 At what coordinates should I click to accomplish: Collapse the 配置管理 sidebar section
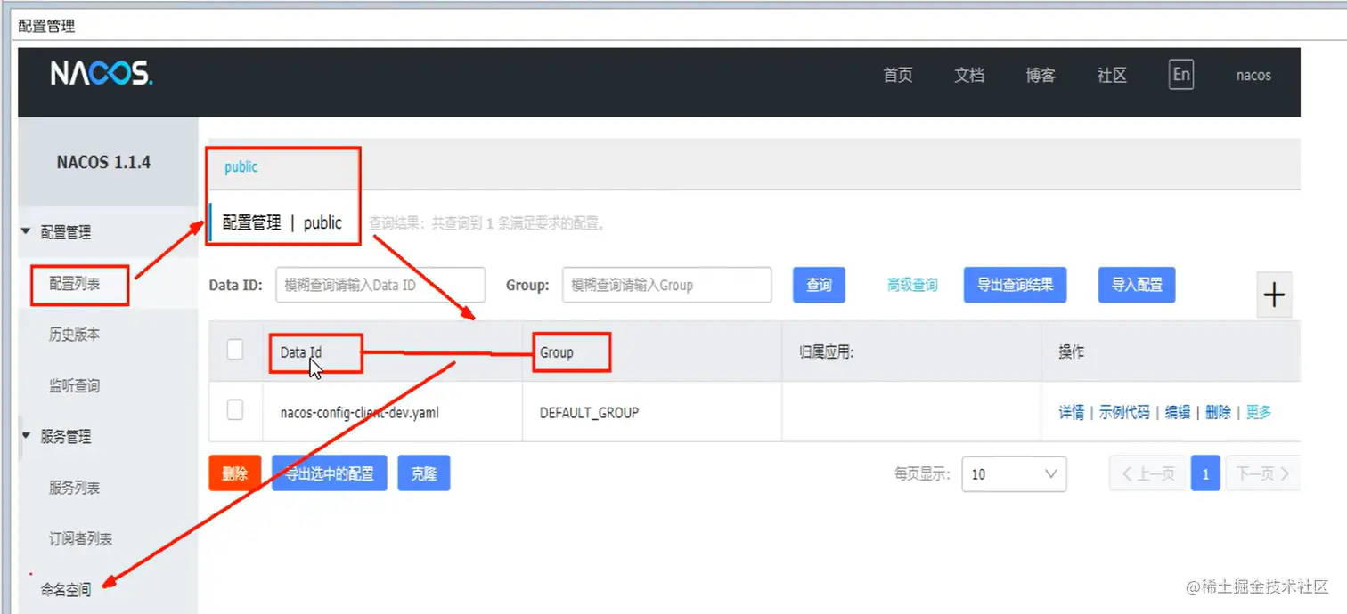coord(26,232)
